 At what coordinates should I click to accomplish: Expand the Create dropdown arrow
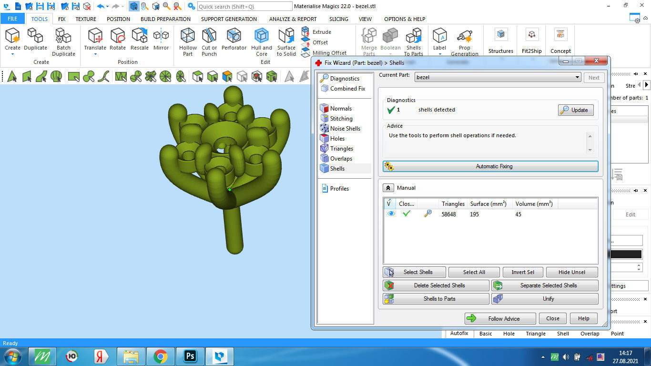[12, 54]
